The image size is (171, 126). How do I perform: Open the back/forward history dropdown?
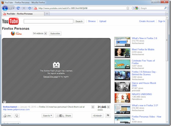click(x=13, y=8)
